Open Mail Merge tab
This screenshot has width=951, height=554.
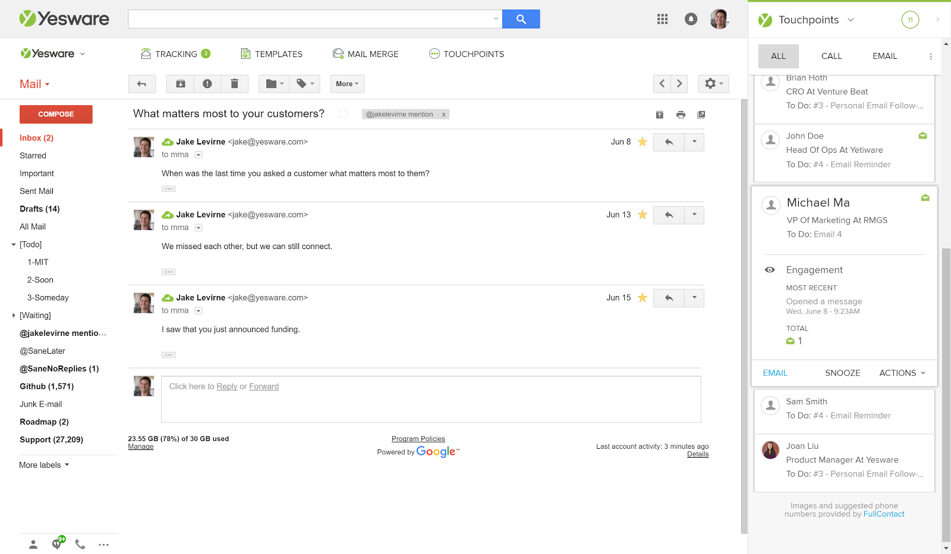pos(366,54)
